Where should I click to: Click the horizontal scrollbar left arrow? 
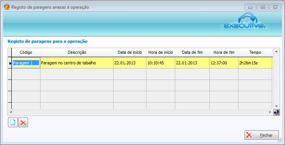coord(11,112)
